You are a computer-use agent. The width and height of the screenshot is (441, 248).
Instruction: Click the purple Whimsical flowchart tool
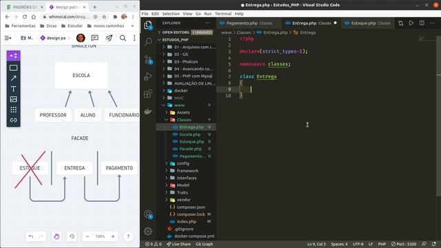click(13, 56)
